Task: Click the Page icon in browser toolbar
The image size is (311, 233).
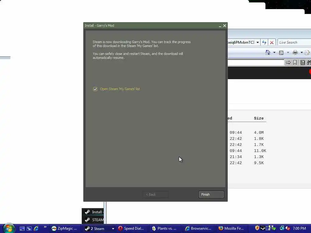Action: [x=307, y=52]
